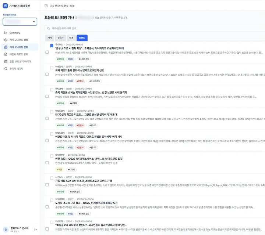Select checkbox for '중국 화장품 소비는 회복됐지만' article
Viewport: 265px width, 235px height.
tap(47, 97)
